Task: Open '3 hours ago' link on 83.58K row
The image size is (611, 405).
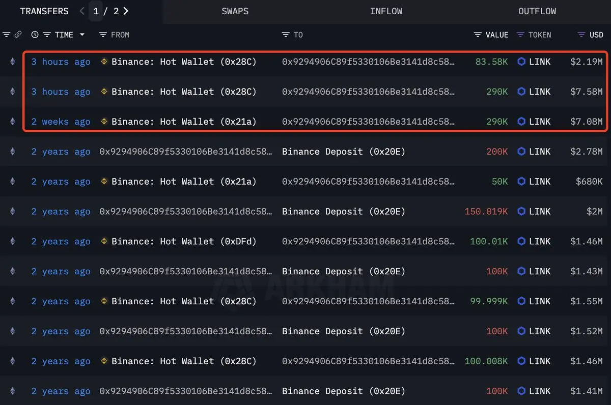Action: pos(61,62)
